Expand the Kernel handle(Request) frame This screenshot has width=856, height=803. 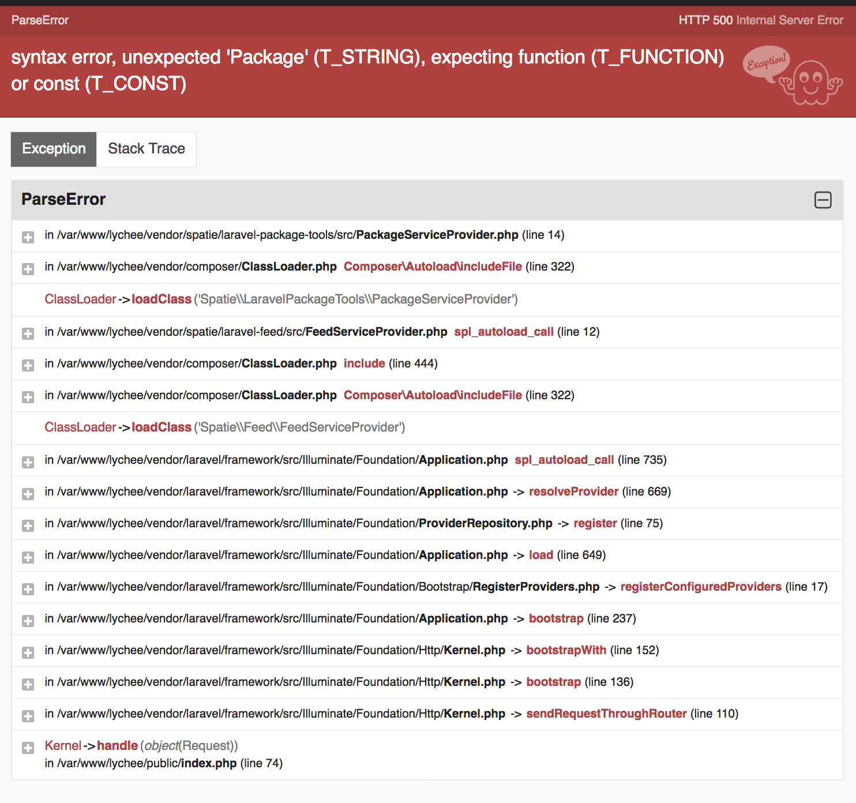pos(28,748)
